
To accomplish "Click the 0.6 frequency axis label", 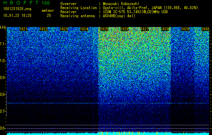I will tap(3, 128).
